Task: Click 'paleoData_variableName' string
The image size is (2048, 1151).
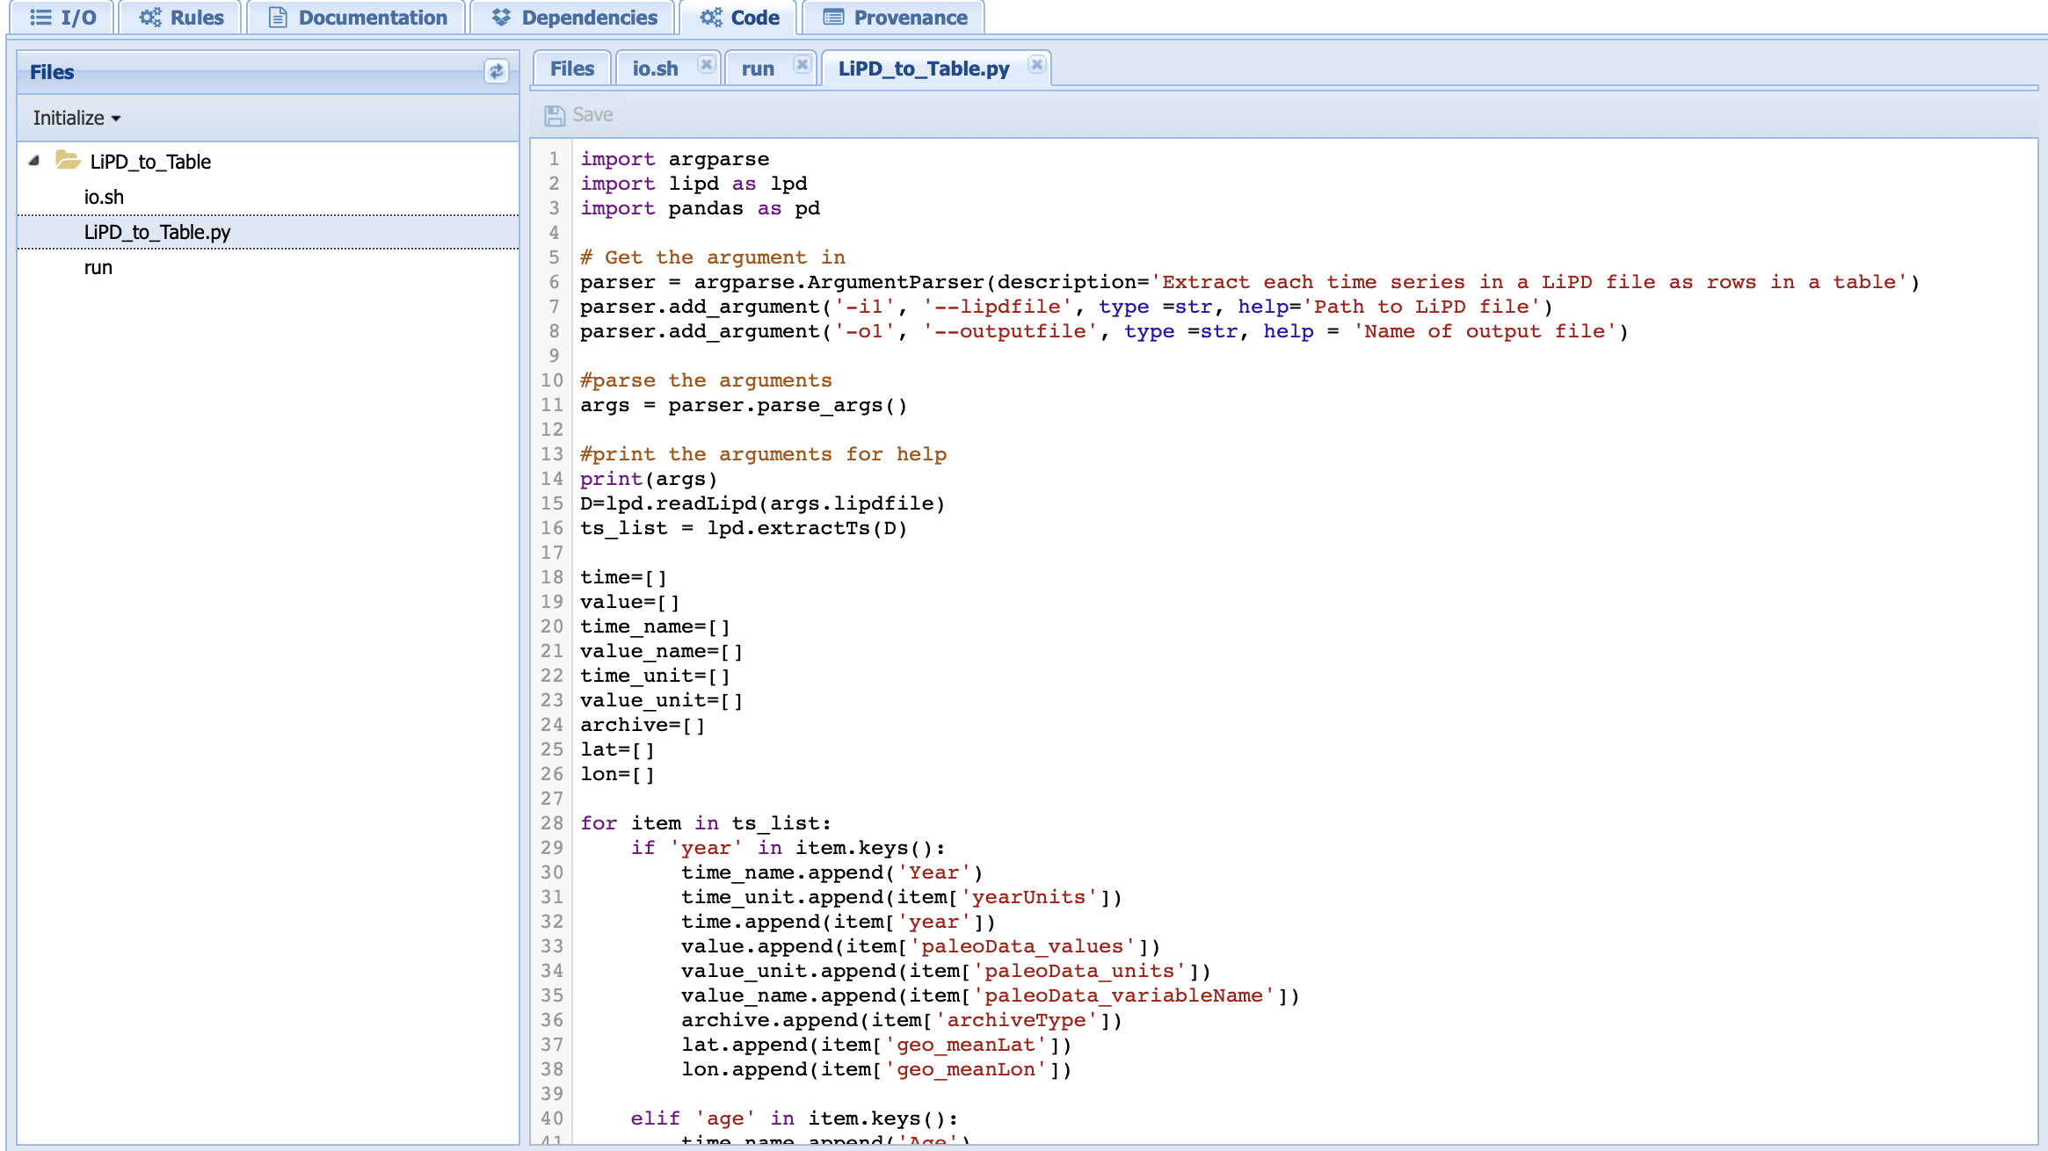Action: pyautogui.click(x=1123, y=995)
